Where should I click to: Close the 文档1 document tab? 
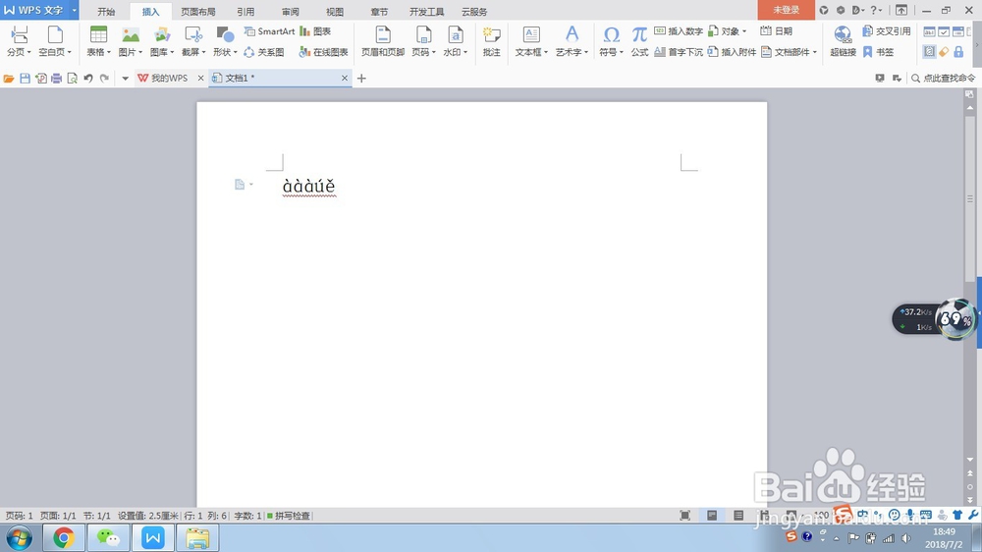345,79
